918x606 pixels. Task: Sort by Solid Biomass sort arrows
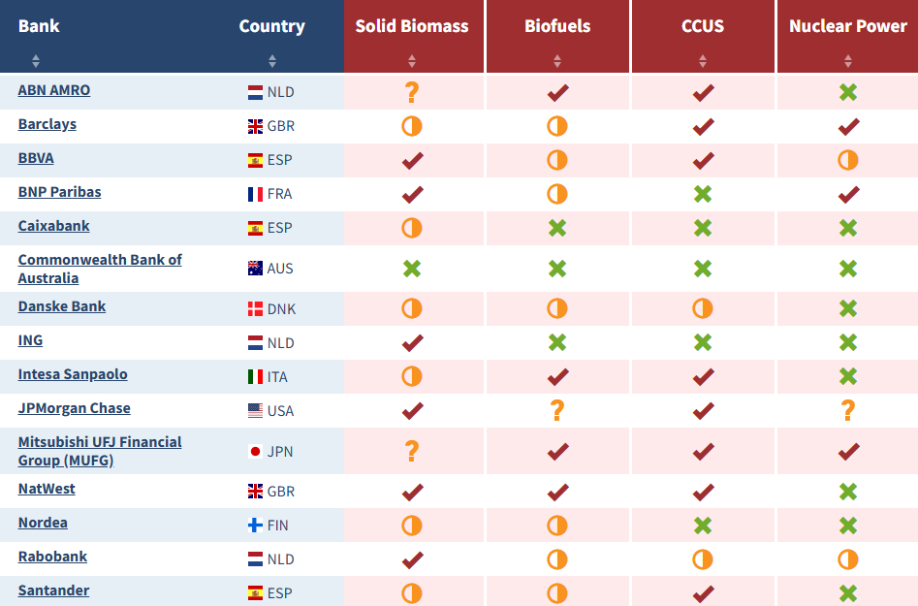click(x=412, y=61)
